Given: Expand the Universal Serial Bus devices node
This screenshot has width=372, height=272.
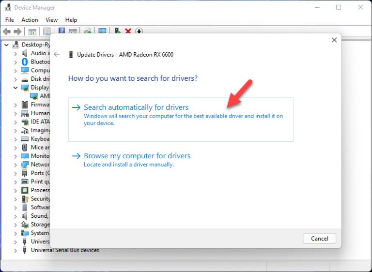Looking at the screenshot, I should click(15, 250).
